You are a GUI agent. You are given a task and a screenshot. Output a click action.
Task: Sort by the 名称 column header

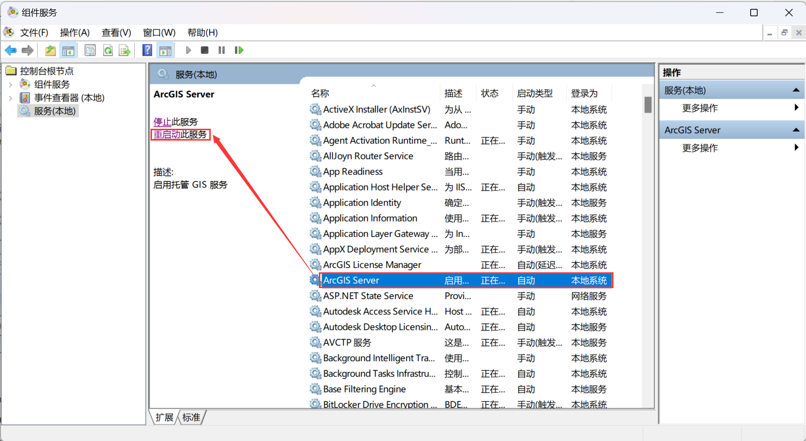tap(374, 93)
